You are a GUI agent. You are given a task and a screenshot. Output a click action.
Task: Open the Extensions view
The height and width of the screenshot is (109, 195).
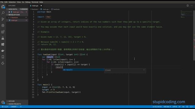click(3, 32)
